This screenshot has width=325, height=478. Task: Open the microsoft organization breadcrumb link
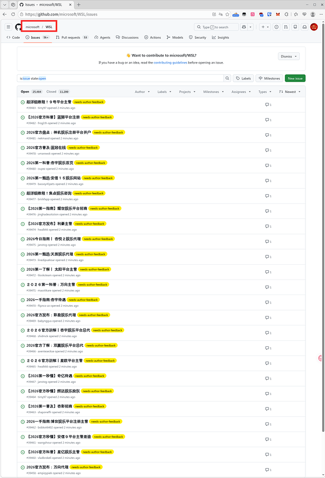32,27
